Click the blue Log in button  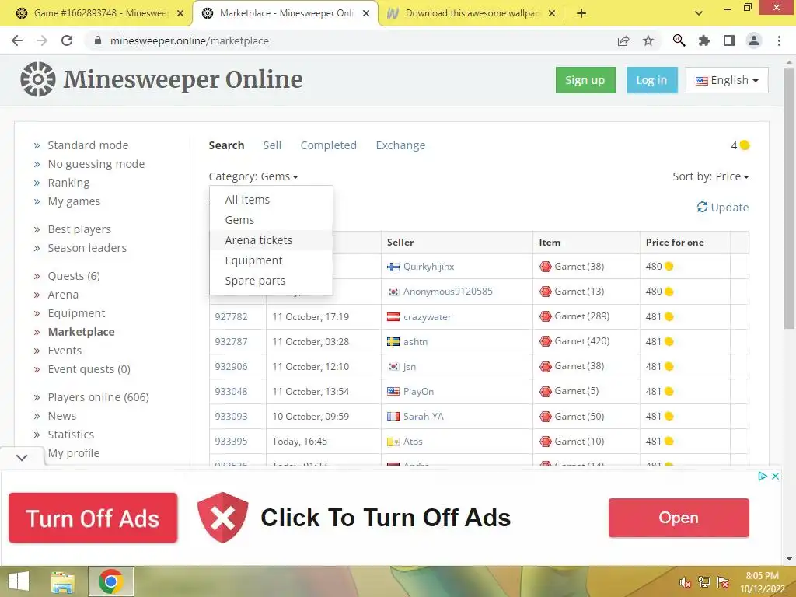point(652,80)
